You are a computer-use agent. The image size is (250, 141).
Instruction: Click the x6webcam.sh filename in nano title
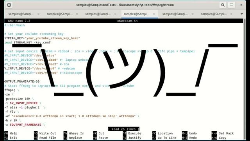127,21
